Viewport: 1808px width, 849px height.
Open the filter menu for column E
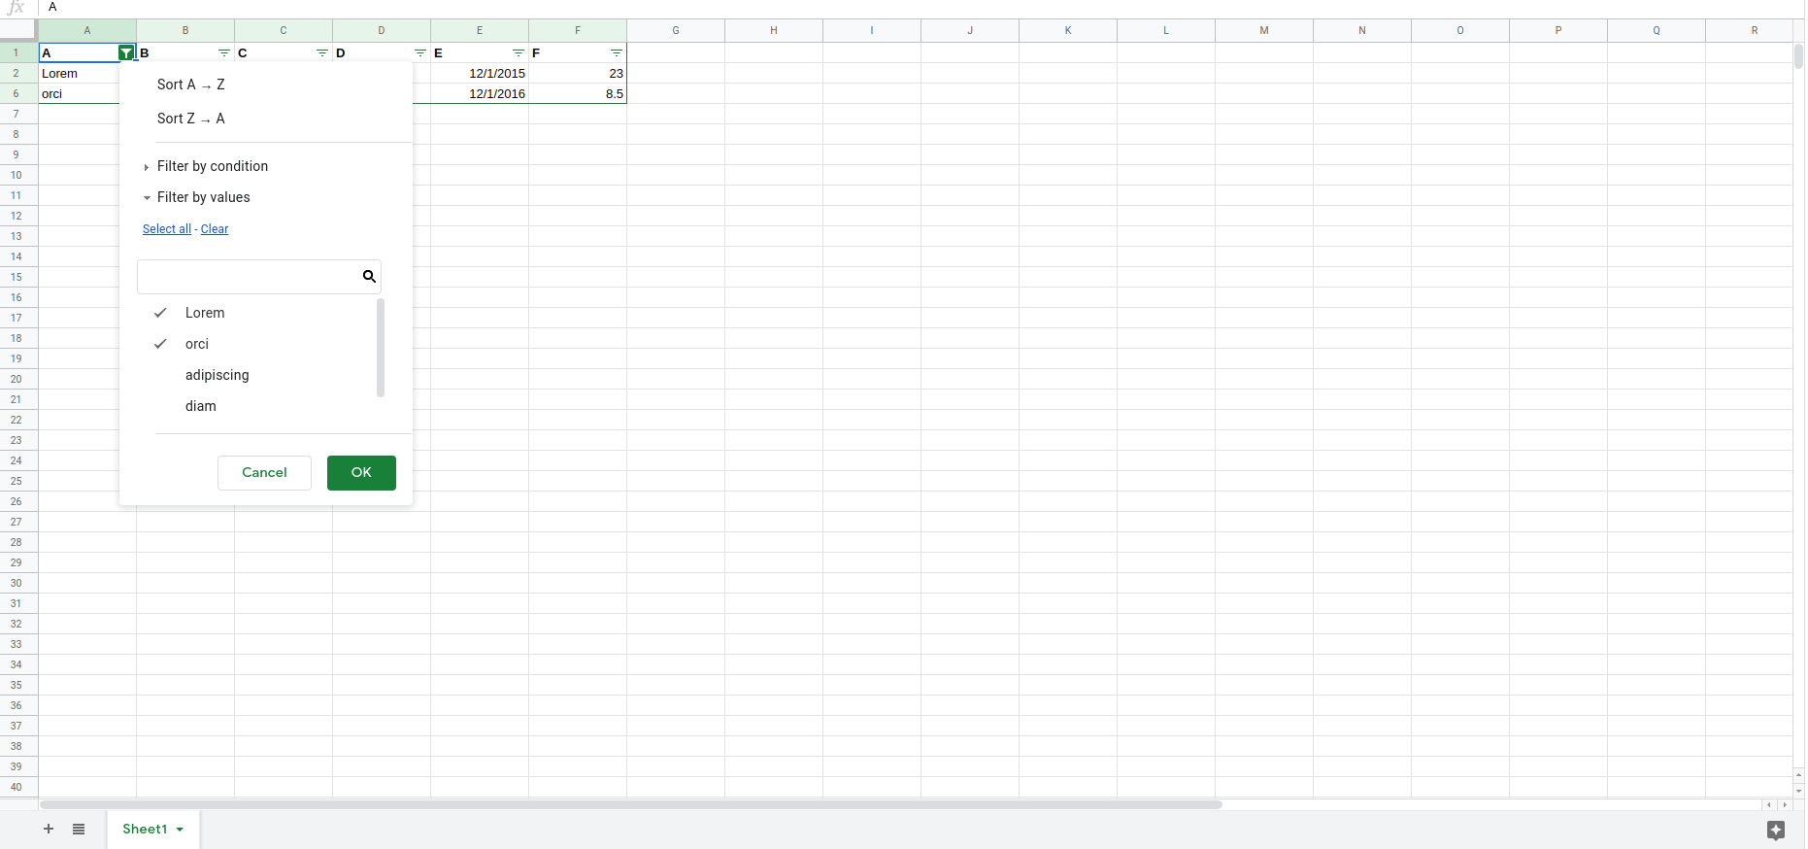coord(519,53)
